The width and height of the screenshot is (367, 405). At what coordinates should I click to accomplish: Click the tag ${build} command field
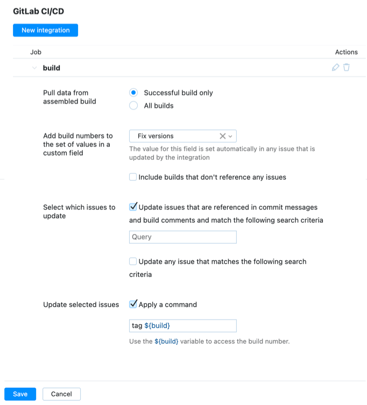pyautogui.click(x=183, y=326)
